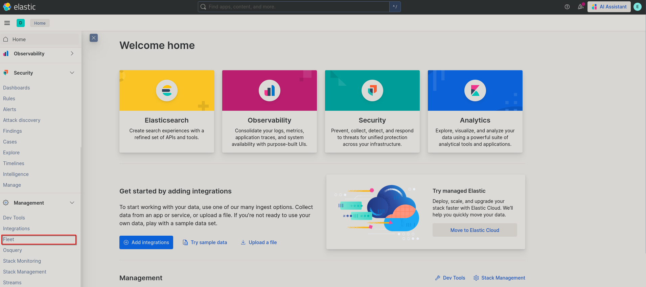Viewport: 646px width, 287px height.
Task: Click the keyboard shortcut badge in search bar
Action: [395, 7]
